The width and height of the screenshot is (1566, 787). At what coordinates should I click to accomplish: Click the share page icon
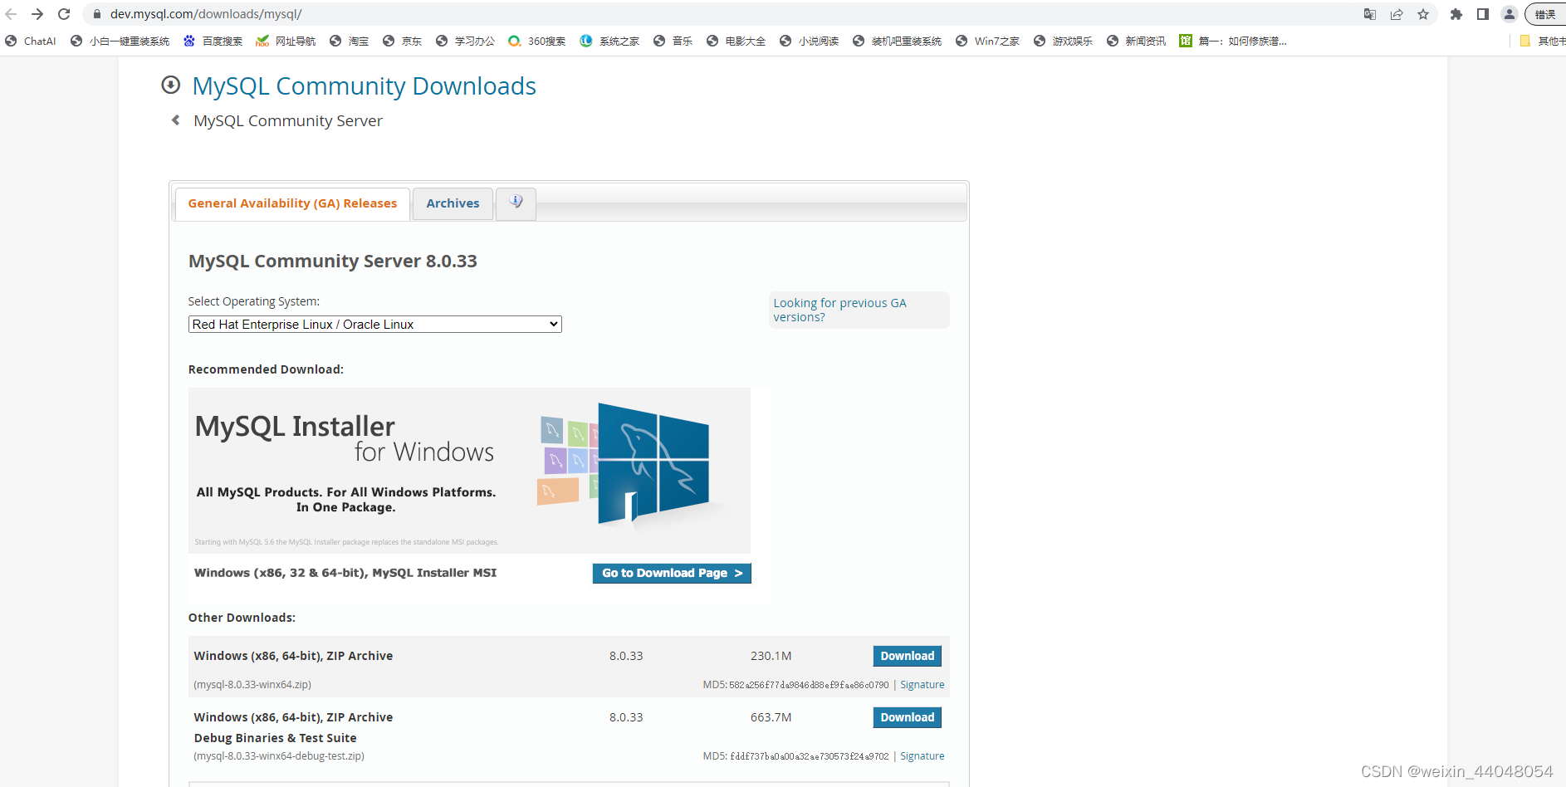point(1397,14)
